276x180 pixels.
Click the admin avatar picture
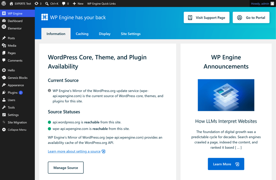pos(272,3)
